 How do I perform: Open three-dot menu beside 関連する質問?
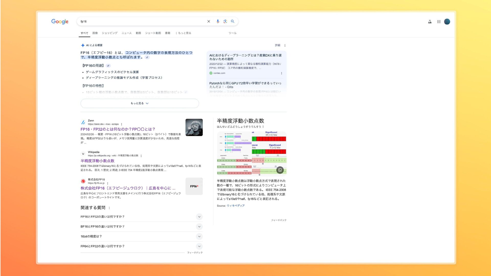[109, 208]
